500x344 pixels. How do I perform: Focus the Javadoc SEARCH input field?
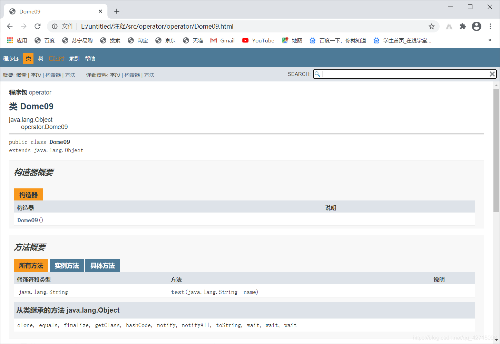(405, 74)
